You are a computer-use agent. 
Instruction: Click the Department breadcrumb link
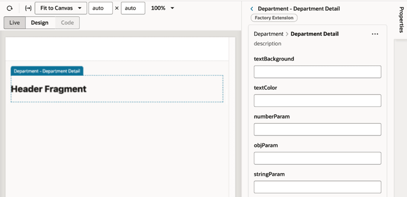[x=269, y=34]
